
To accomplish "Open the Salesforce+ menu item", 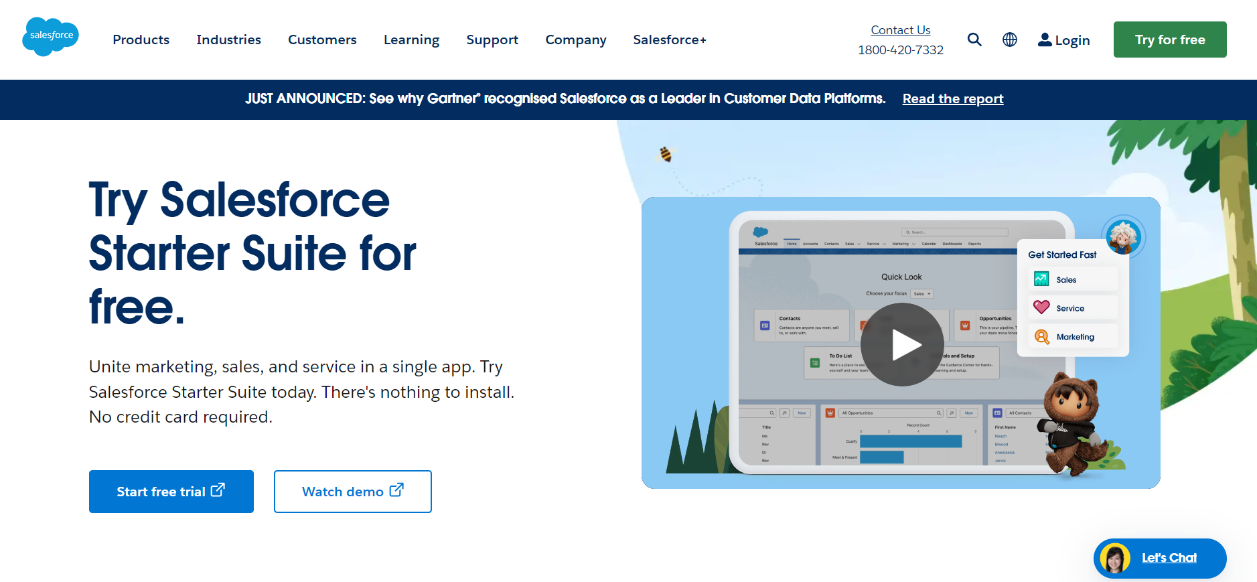I will [x=670, y=40].
